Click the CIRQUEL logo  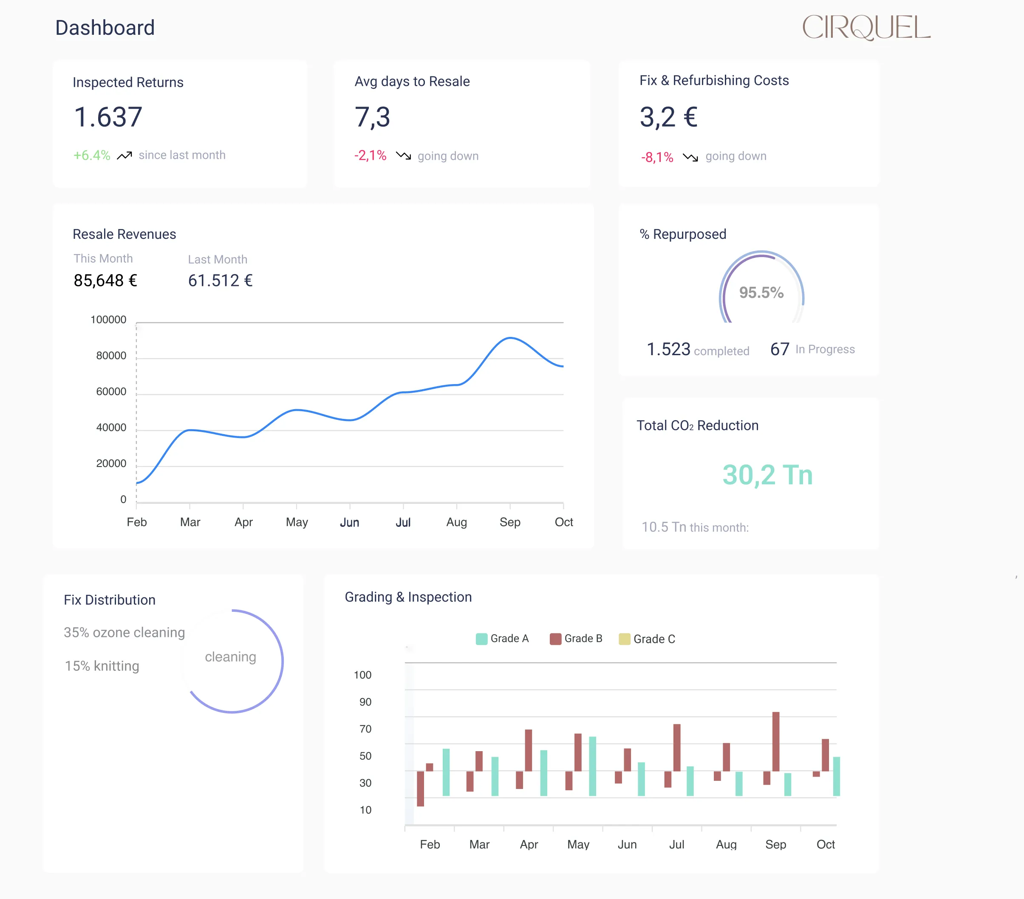click(x=866, y=27)
